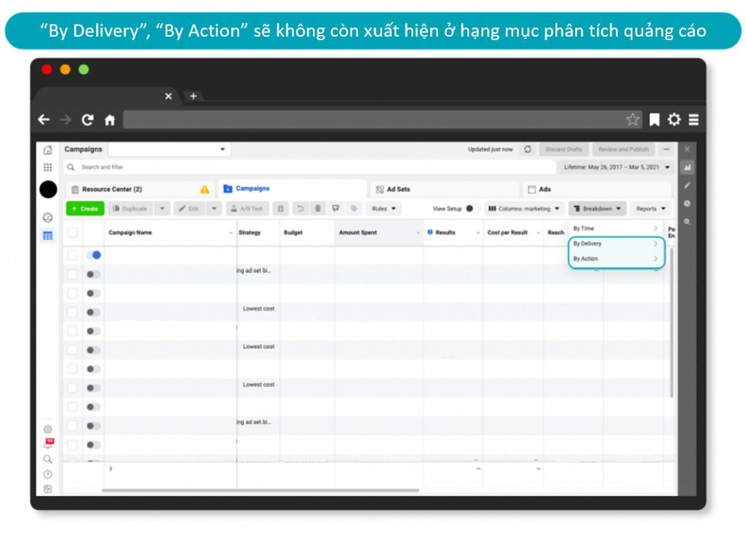This screenshot has width=746, height=535.
Task: Click the search magnifier in left sidebar
Action: pyautogui.click(x=48, y=459)
